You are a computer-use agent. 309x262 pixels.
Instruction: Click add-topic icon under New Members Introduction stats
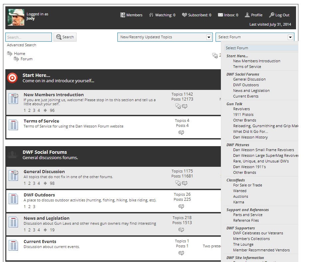(x=185, y=106)
